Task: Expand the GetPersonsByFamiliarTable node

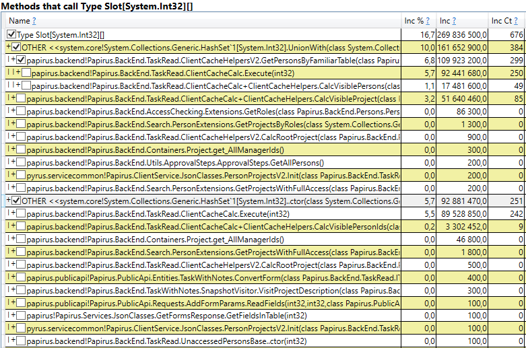Action: [x=13, y=60]
